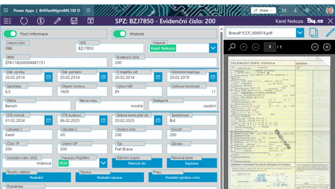Screen dimensions: 335x189
Task: Click the wrench maintenance icon
Action: tap(57, 21)
